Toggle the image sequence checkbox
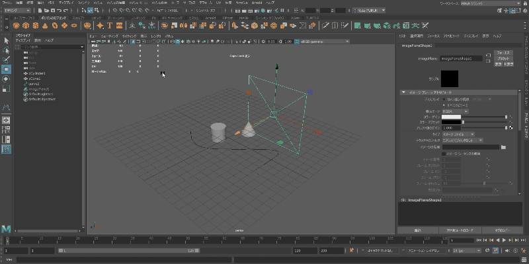 [444, 153]
